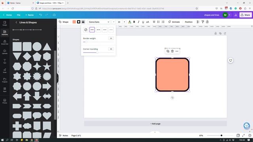The image size is (253, 142).
Task: Switch to the shapes and lines browser tab
Action: (x=50, y=3)
